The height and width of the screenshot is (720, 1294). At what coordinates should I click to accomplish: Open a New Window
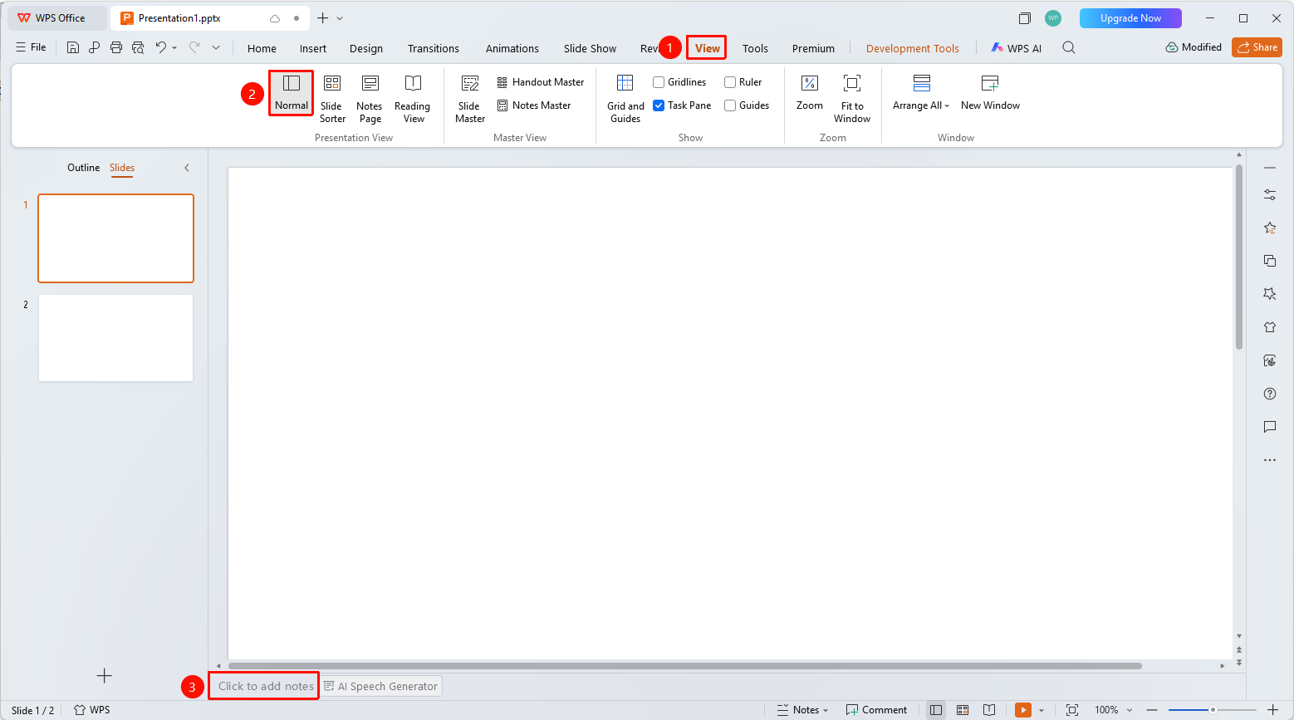coord(990,93)
